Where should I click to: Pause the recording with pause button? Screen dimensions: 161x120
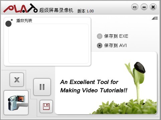[x=42, y=87]
